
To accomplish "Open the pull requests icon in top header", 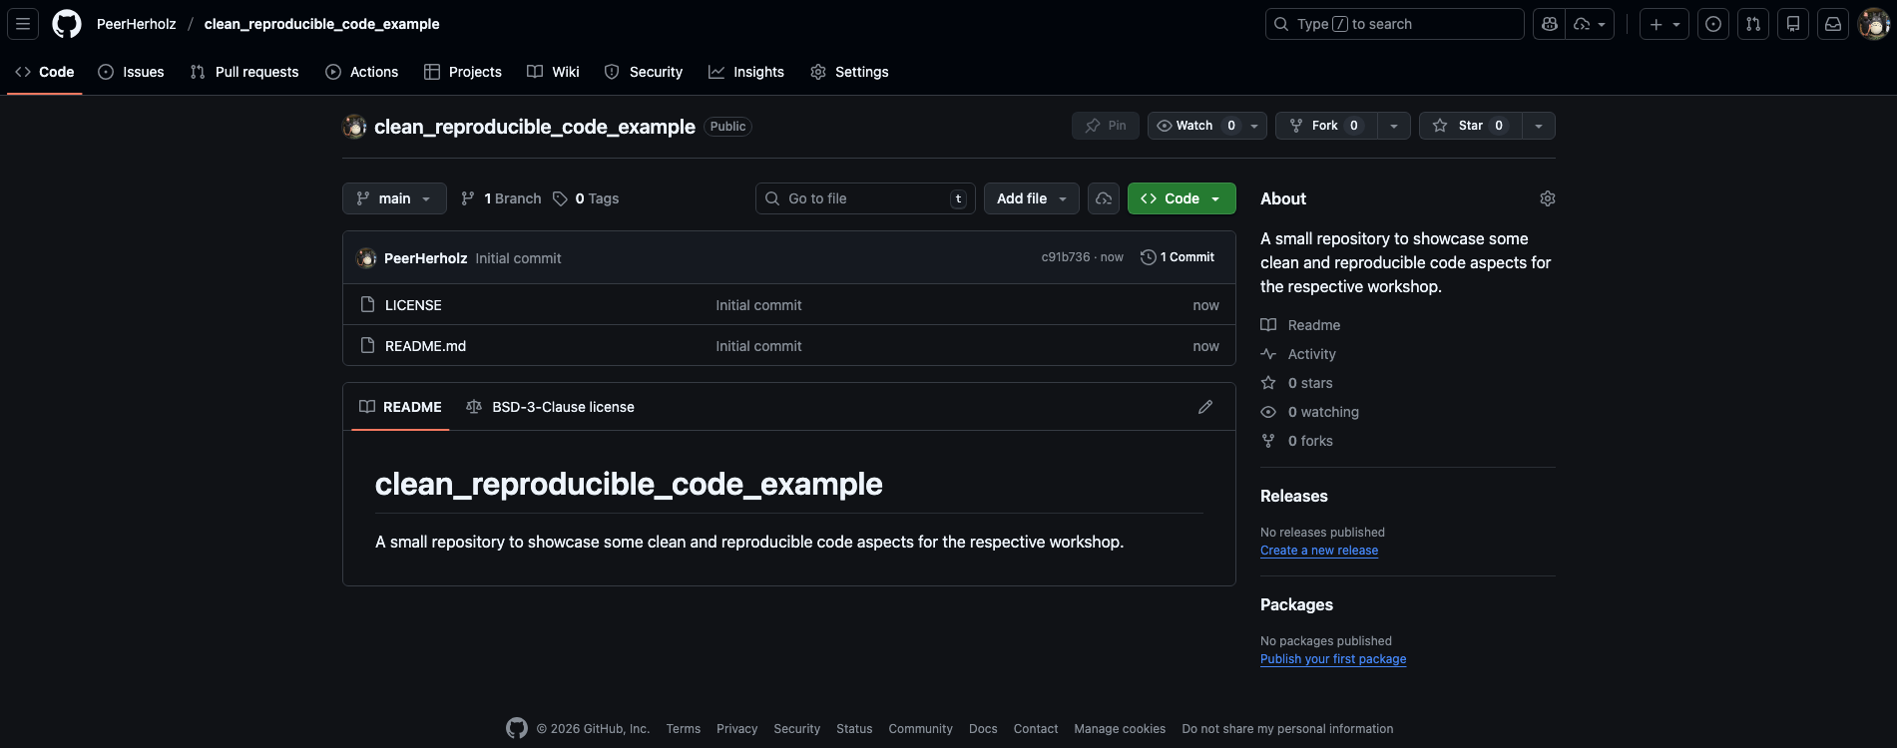I will pyautogui.click(x=1753, y=24).
